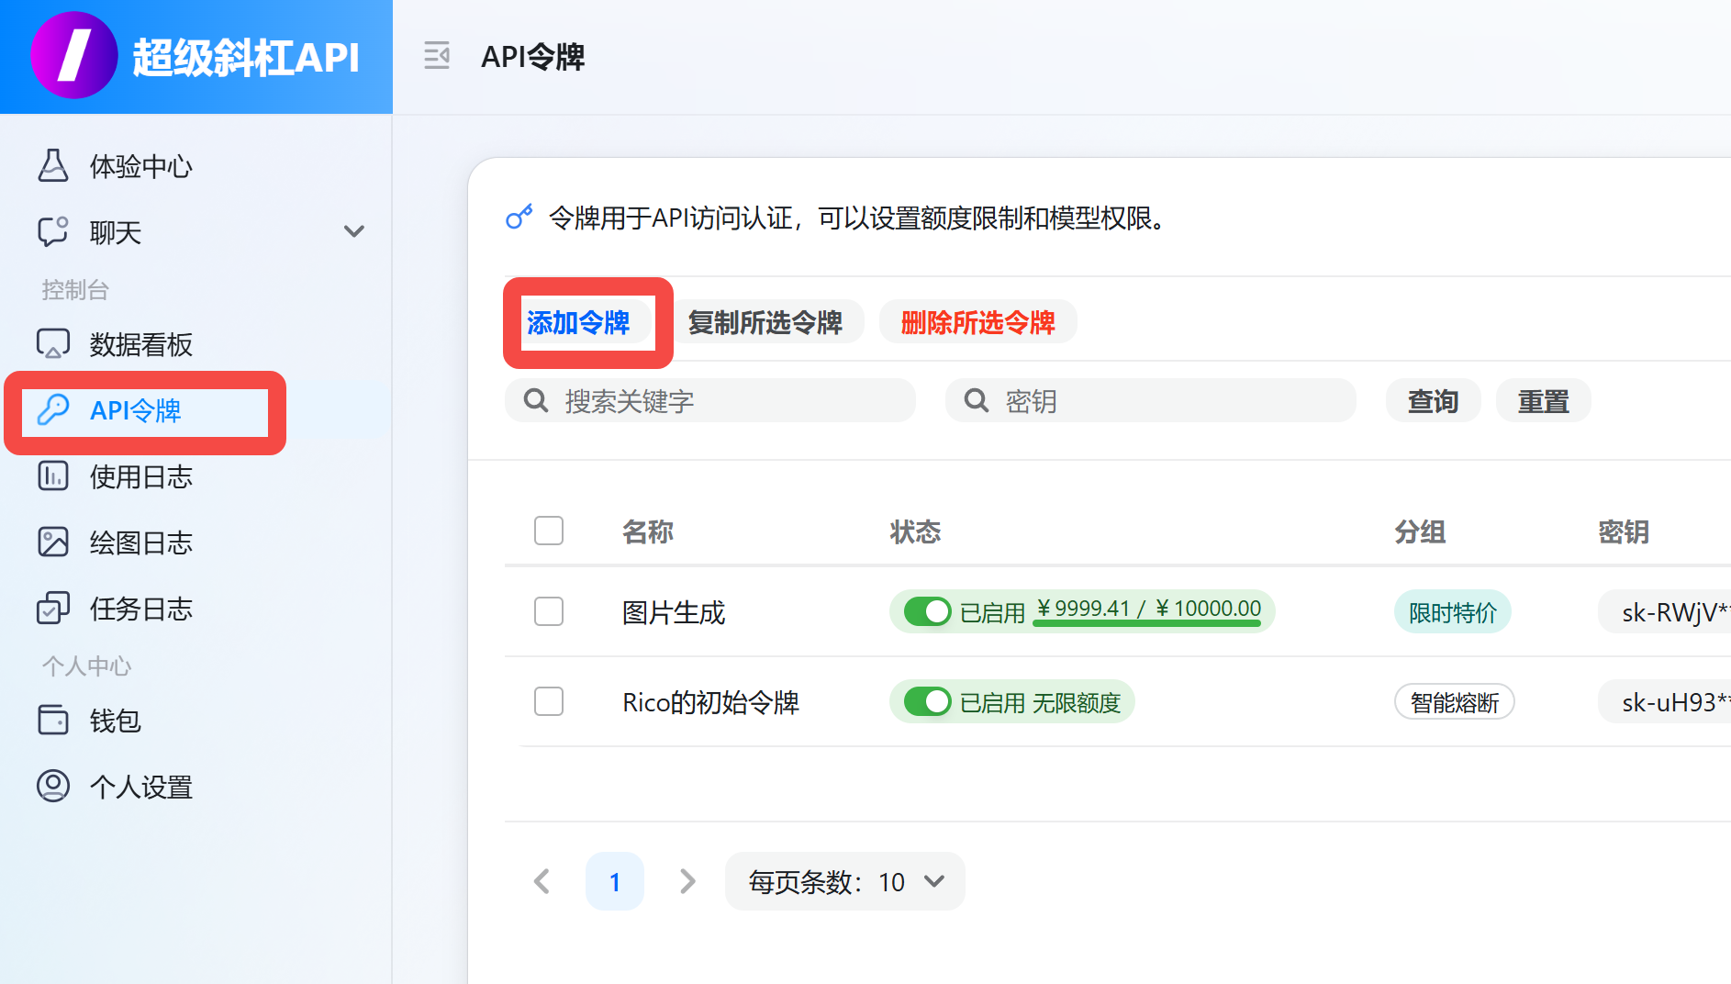The height and width of the screenshot is (984, 1731).
Task: Select the 数据看板 dashboard icon
Action: pyautogui.click(x=55, y=344)
